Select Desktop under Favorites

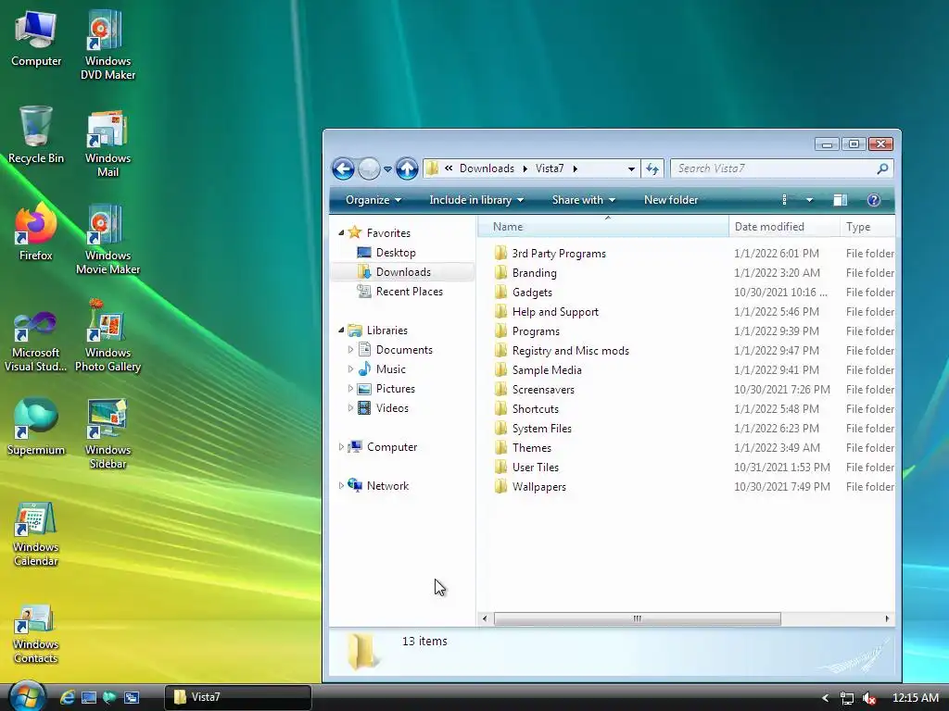click(396, 253)
